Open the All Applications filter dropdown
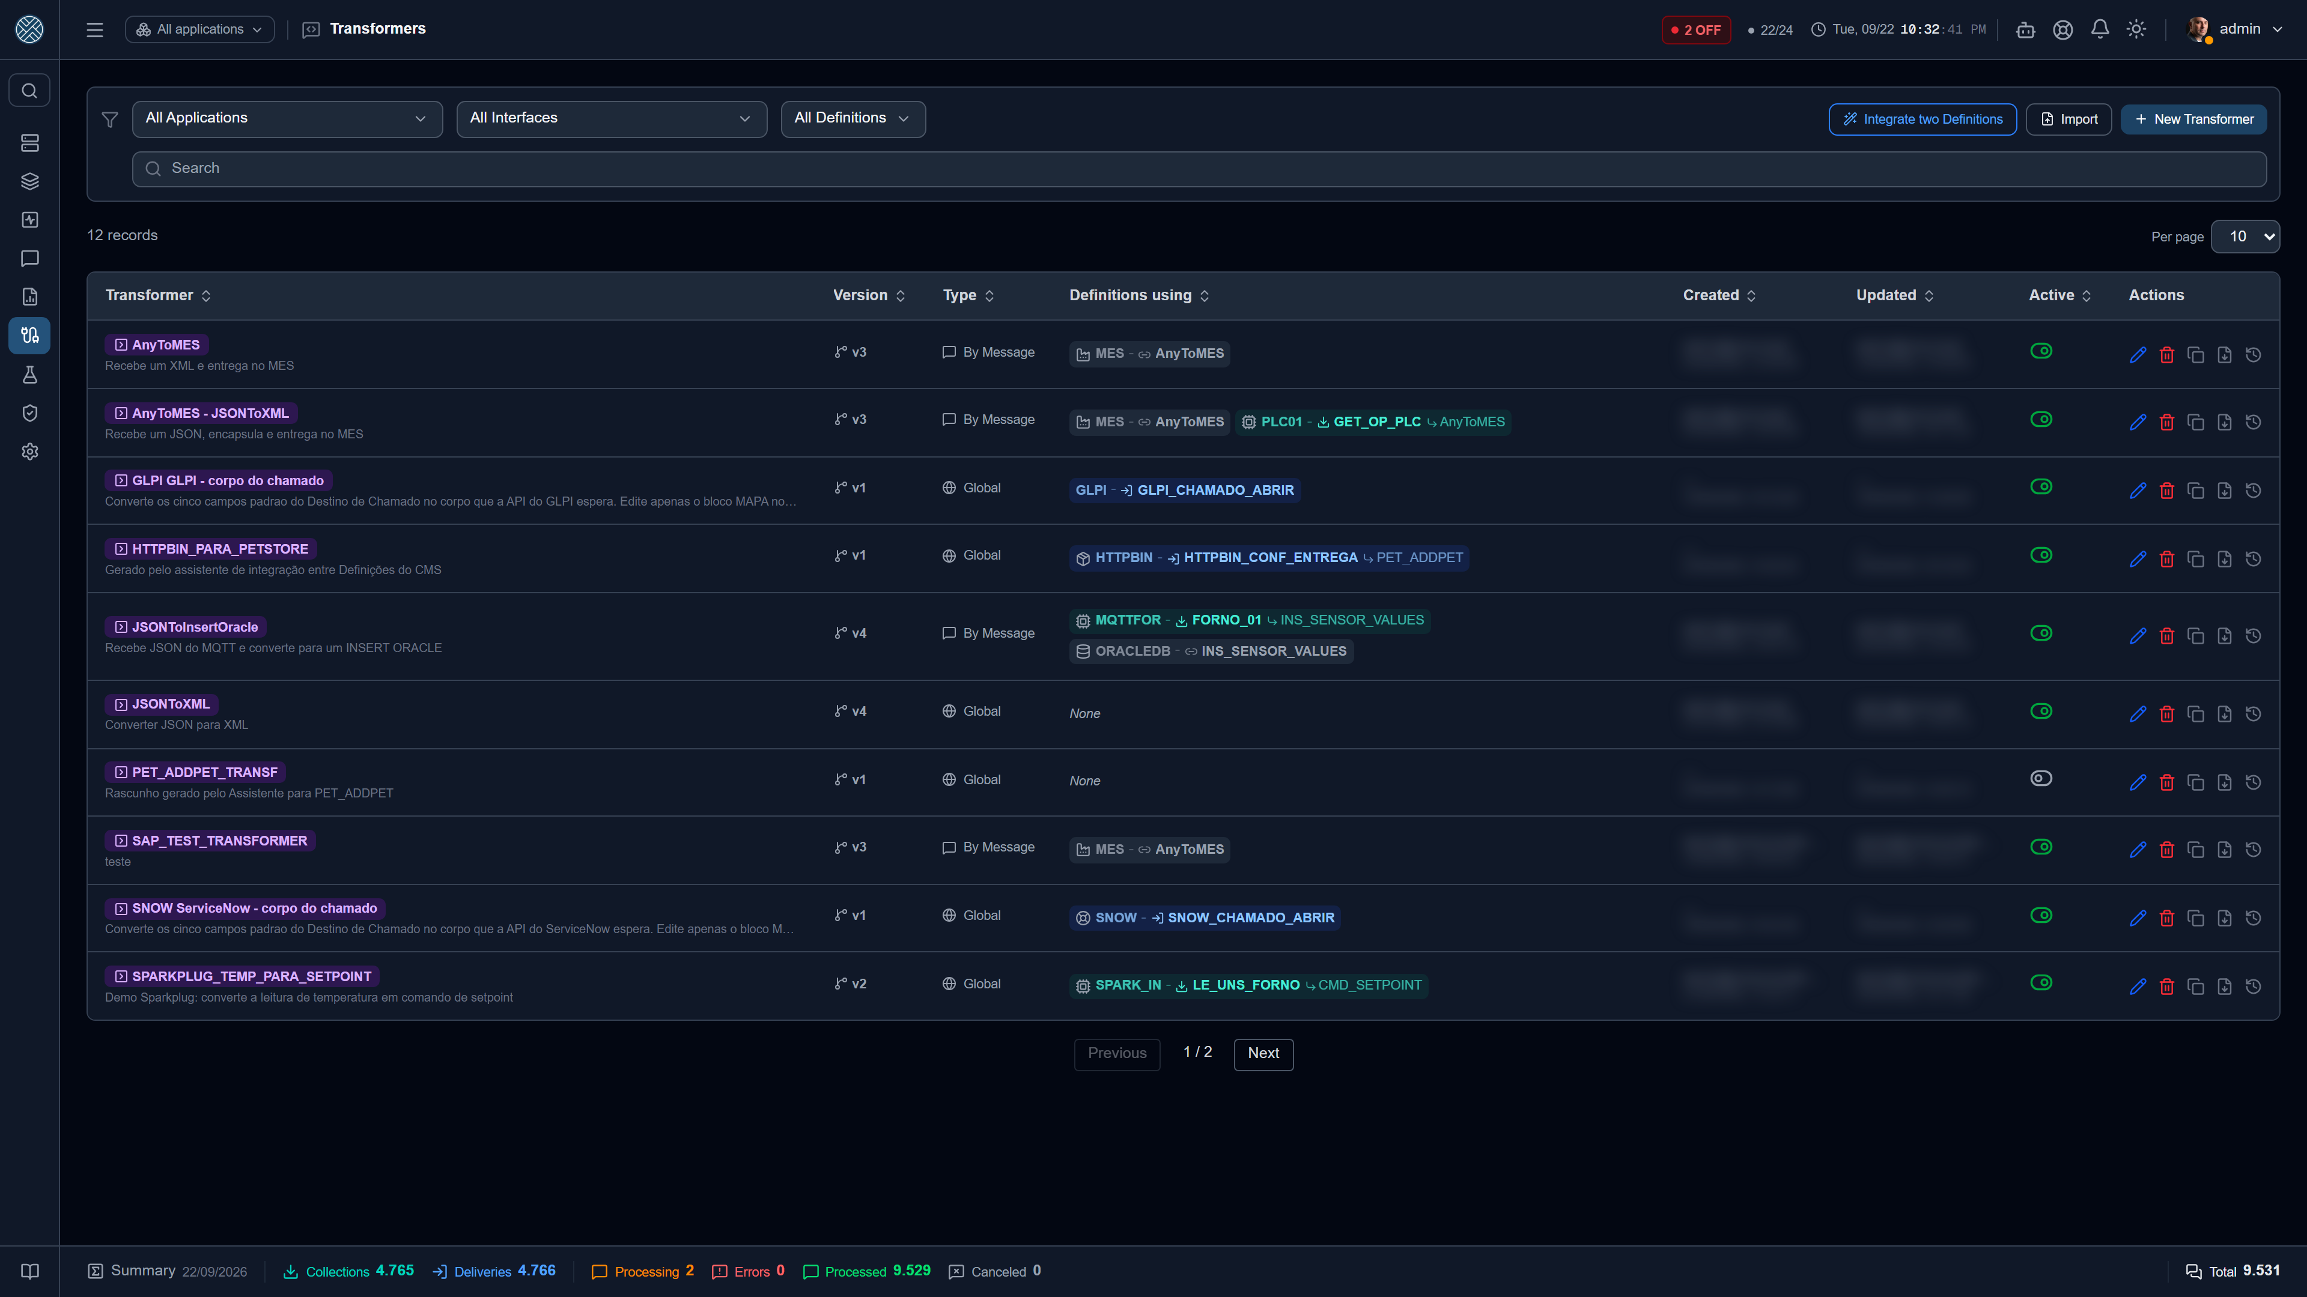The image size is (2307, 1297). [x=288, y=118]
